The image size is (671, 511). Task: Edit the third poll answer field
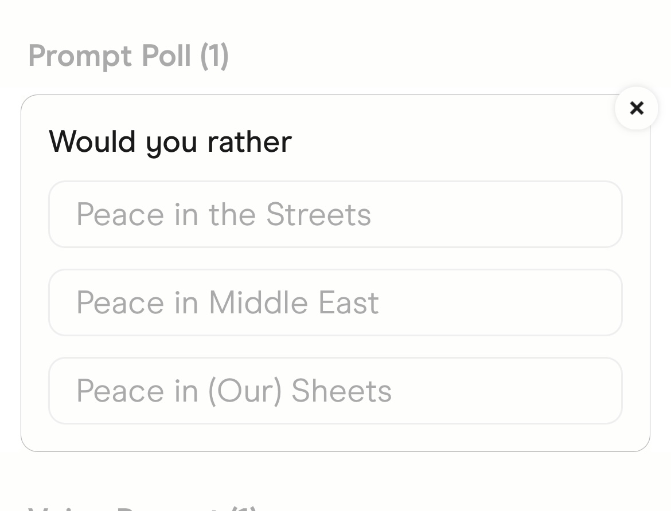click(335, 391)
